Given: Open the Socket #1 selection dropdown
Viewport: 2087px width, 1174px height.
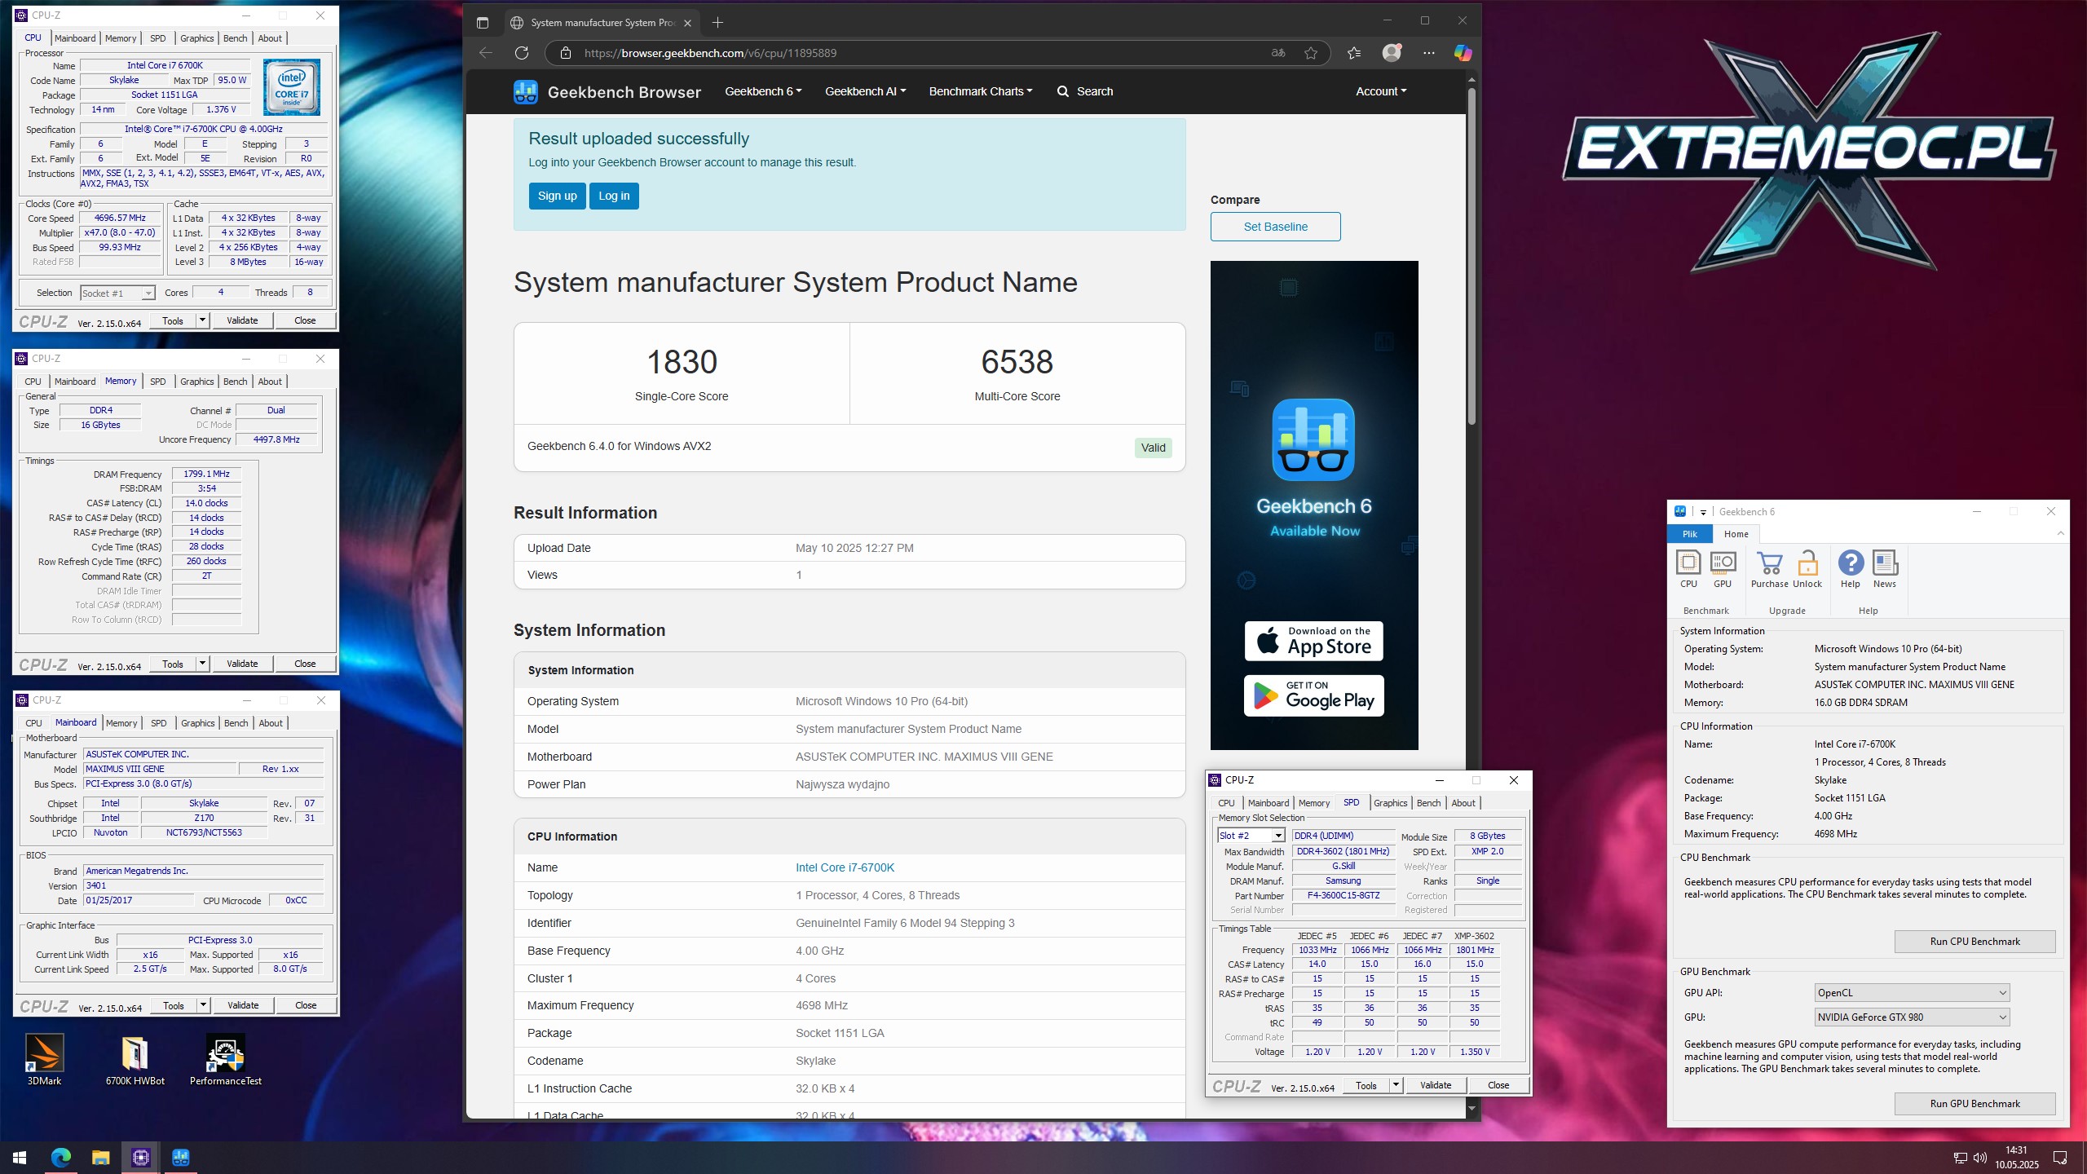Looking at the screenshot, I should point(117,293).
